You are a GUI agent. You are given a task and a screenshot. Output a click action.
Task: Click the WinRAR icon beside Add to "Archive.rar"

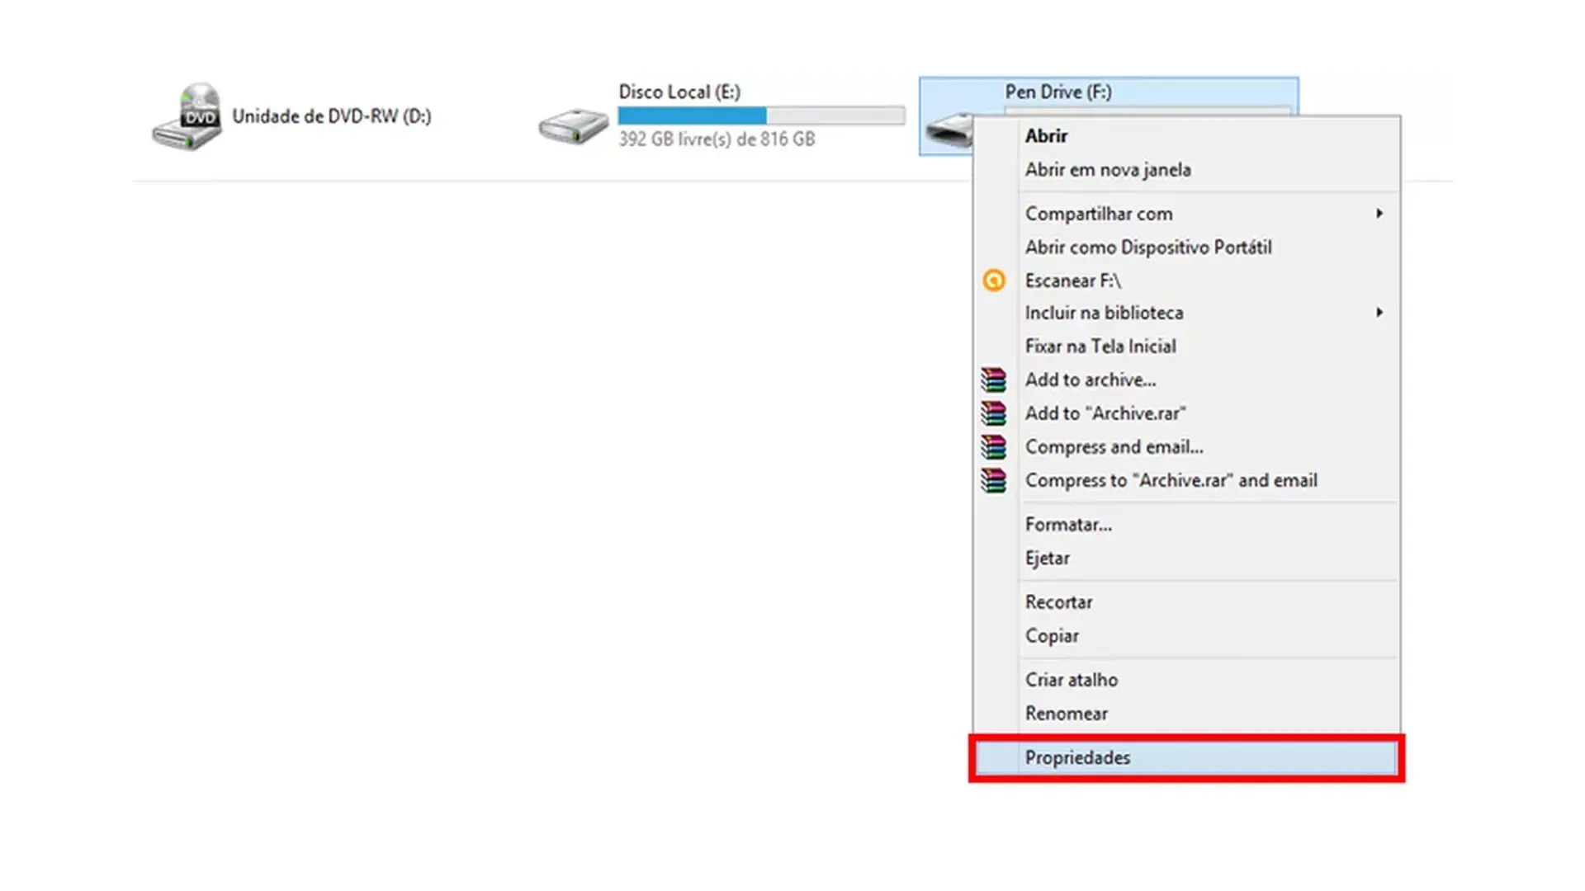pos(993,412)
